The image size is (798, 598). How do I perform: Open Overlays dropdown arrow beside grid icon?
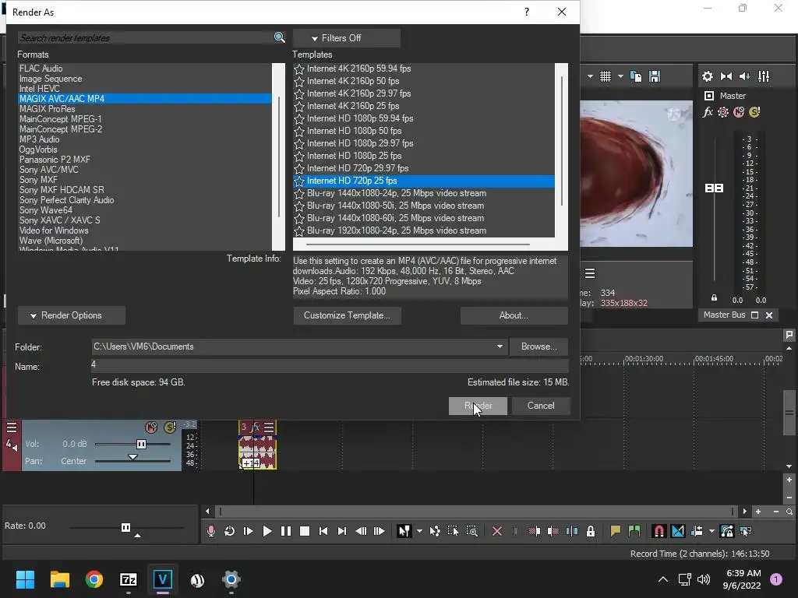click(620, 76)
